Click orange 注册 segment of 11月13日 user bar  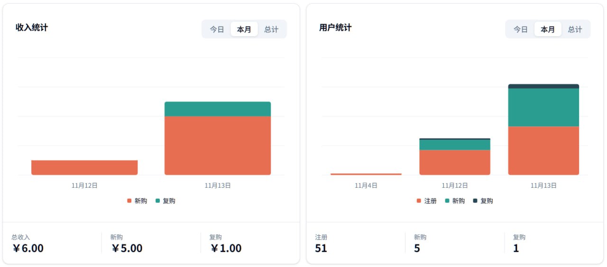pyautogui.click(x=543, y=151)
